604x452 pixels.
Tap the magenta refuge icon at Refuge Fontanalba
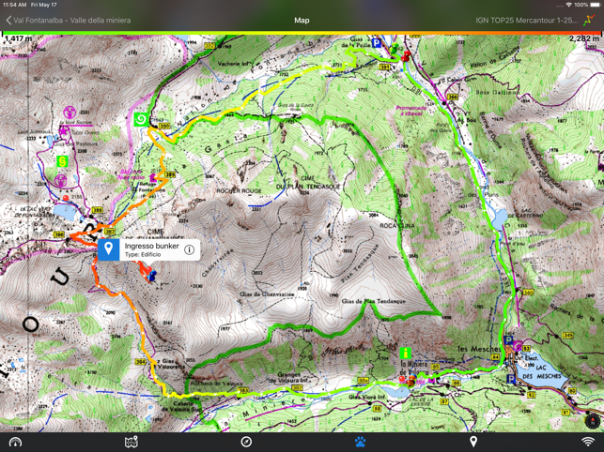[x=153, y=177]
